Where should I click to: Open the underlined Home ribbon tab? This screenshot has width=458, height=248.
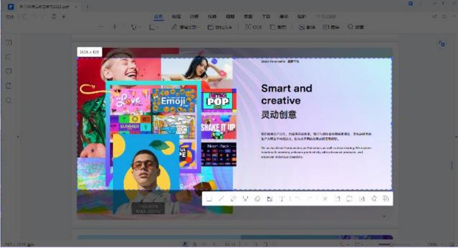[x=158, y=16]
